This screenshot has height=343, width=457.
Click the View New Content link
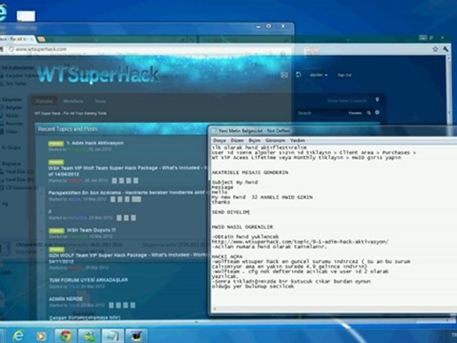click(347, 101)
